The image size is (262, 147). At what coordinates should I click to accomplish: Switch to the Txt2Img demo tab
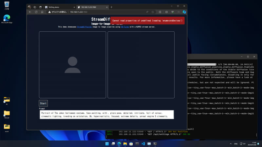pos(60,7)
